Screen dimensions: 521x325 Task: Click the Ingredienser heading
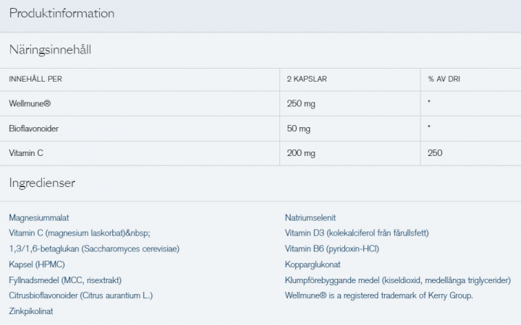[x=42, y=183]
